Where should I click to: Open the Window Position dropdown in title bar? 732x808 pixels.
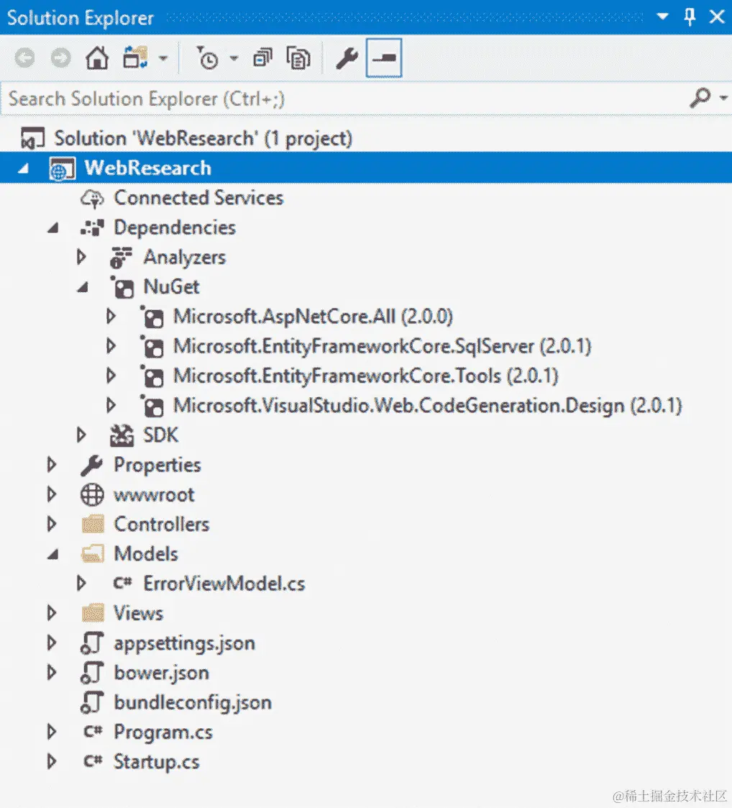point(663,17)
